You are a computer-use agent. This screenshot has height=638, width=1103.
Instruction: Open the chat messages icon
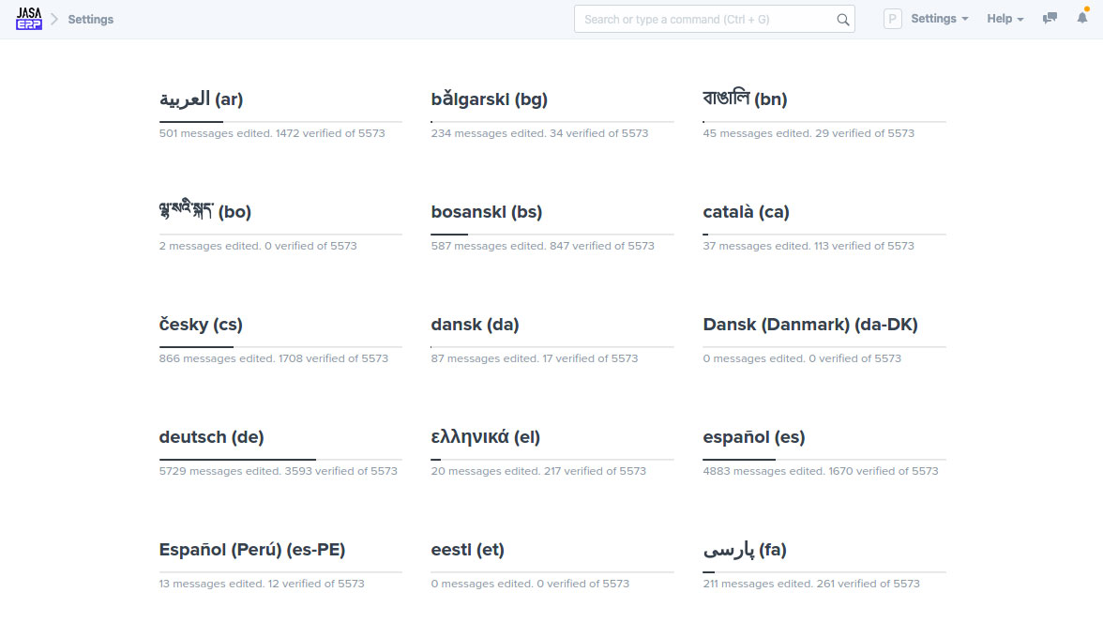pos(1050,19)
